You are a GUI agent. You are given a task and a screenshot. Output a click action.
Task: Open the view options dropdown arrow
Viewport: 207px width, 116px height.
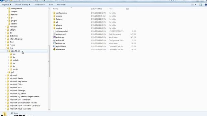196,5
